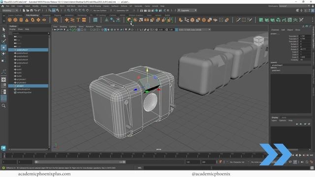315x177 pixels.
Task: Toggle the Channel Box sidebar button top-right
Action: click(x=313, y=10)
